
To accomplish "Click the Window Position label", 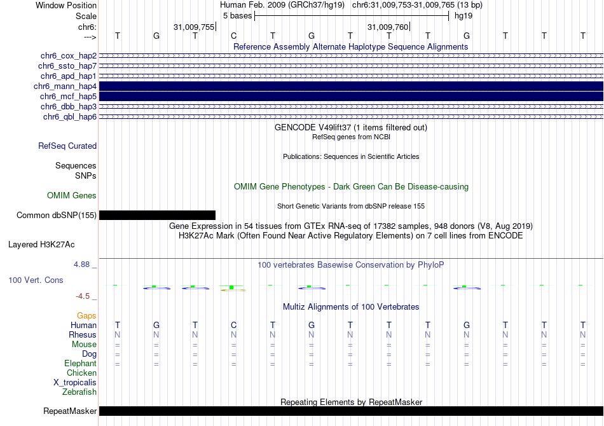I will pos(66,5).
